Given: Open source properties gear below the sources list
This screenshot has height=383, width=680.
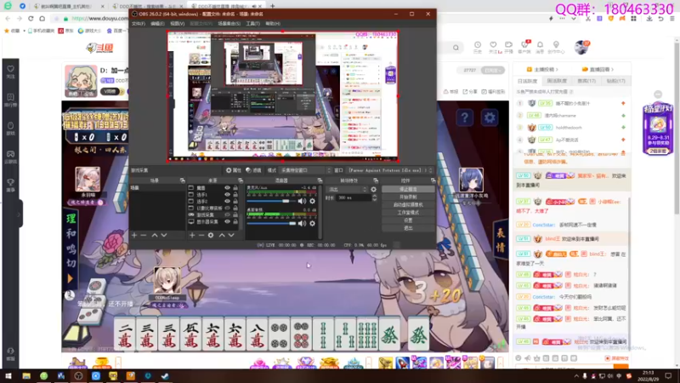Looking at the screenshot, I should [x=211, y=235].
